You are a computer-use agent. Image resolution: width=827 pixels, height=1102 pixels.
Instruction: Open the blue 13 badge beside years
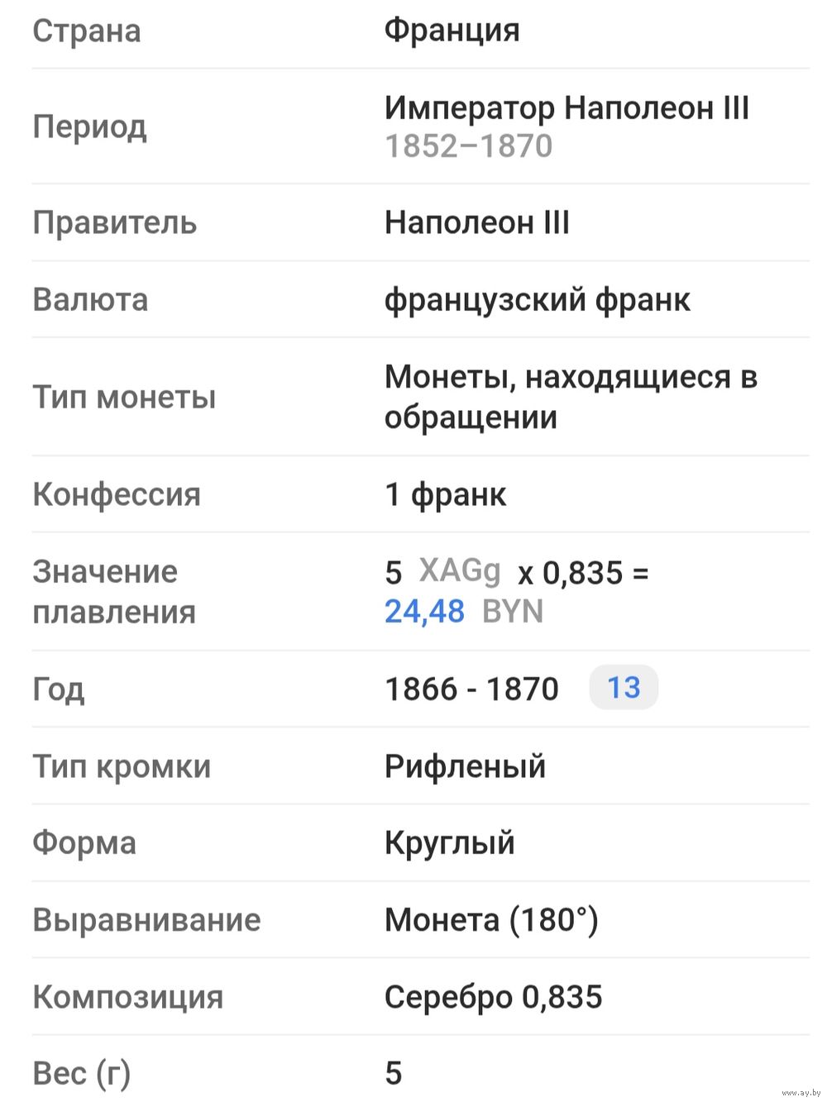624,688
